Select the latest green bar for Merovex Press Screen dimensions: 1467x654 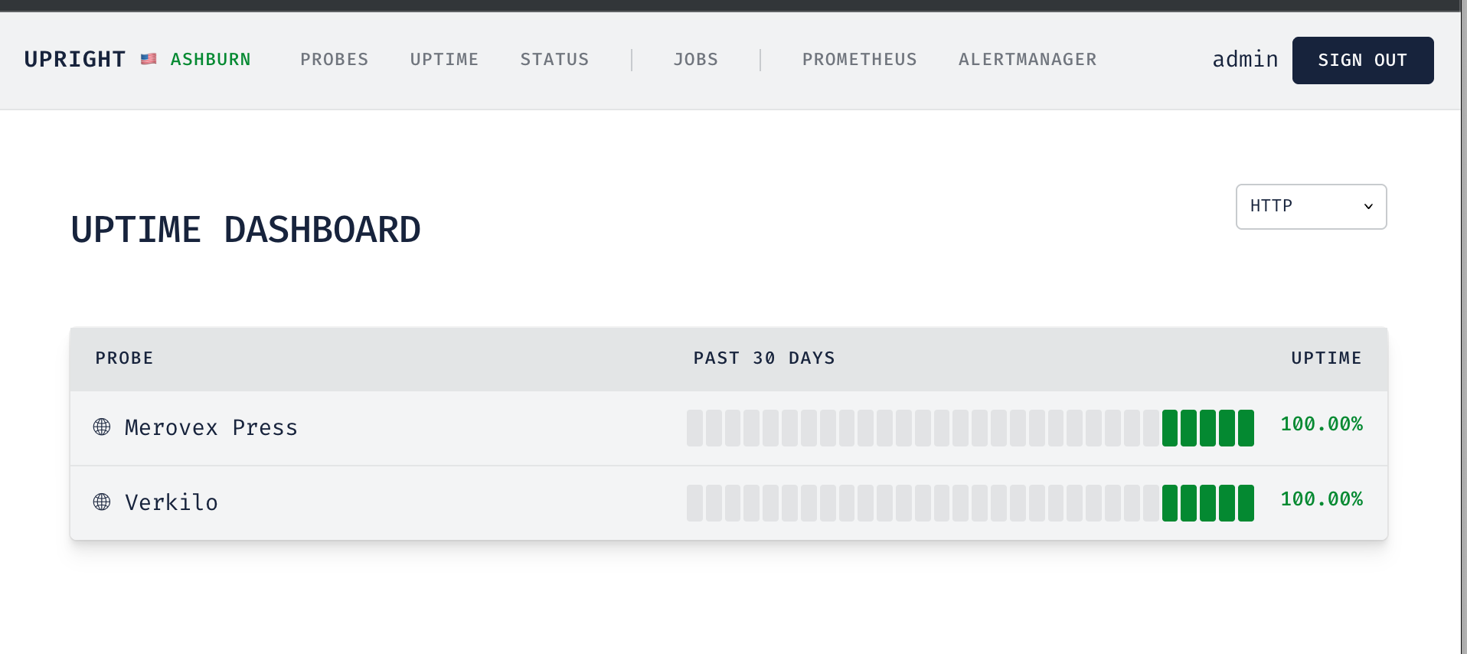1245,428
